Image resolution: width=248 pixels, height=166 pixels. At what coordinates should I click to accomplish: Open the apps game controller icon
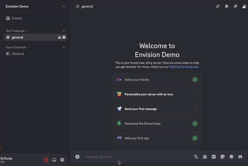tap(240, 157)
